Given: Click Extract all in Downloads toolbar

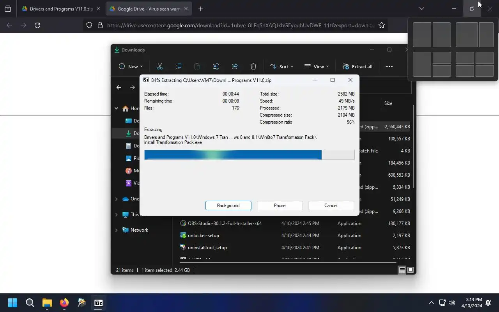Looking at the screenshot, I should click(x=357, y=66).
